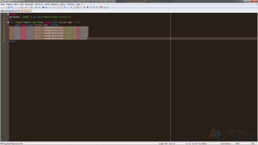This screenshot has width=258, height=145.
Task: Click the Zoom Out toolbar icon
Action: 54,7
